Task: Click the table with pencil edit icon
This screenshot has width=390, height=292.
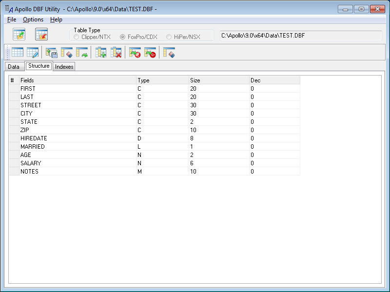Action: pyautogui.click(x=33, y=53)
